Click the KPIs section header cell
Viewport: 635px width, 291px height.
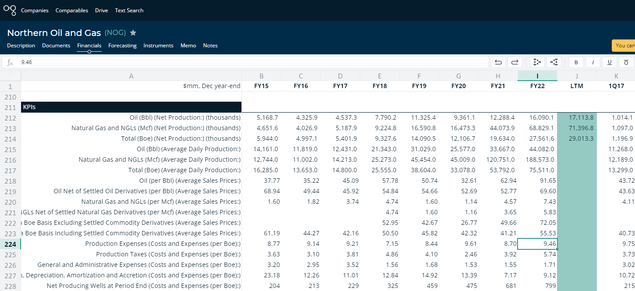click(131, 107)
